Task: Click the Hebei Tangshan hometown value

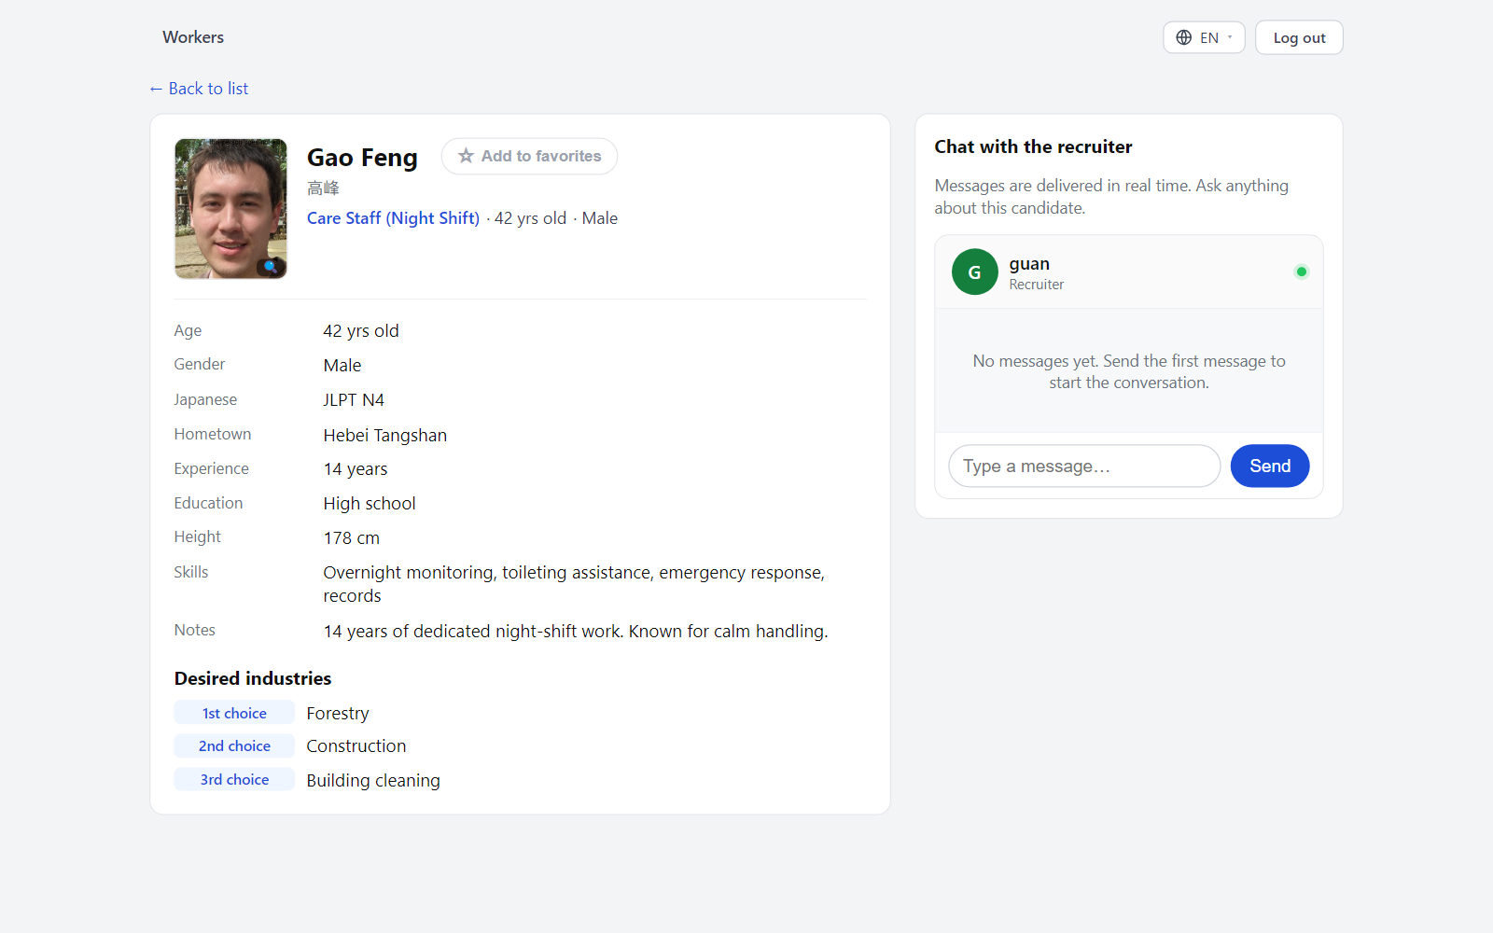Action: click(385, 436)
